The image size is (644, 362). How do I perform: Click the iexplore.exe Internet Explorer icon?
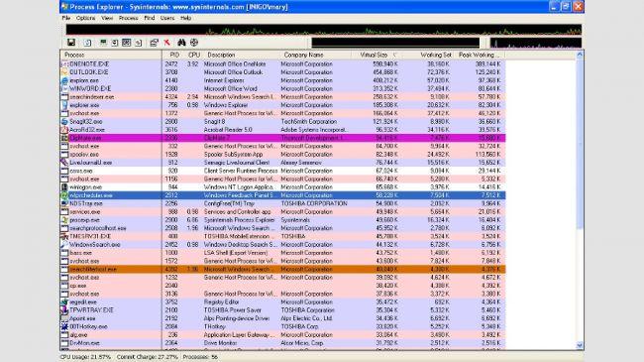[x=64, y=80]
